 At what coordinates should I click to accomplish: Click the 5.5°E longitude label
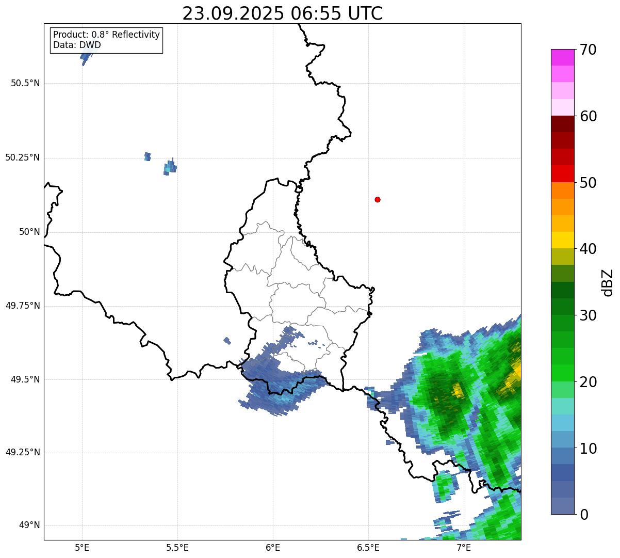[177, 547]
